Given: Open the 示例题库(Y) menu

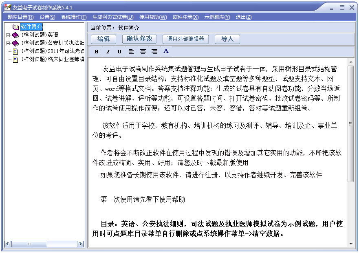Looking at the screenshot, I should (217, 17).
